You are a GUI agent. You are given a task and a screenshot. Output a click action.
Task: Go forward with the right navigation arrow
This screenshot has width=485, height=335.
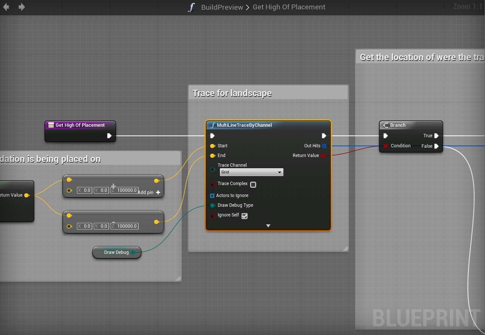pyautogui.click(x=22, y=7)
